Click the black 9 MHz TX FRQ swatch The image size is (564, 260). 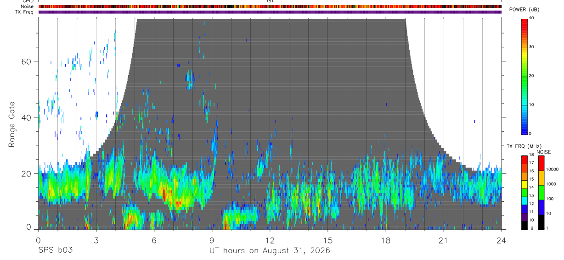[x=525, y=225]
